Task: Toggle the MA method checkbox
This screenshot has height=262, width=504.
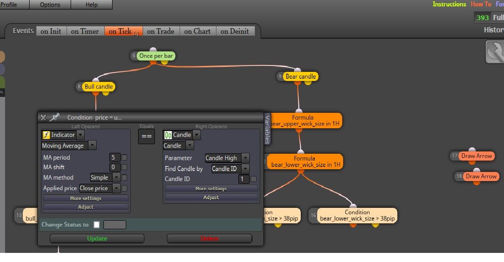Action: pos(124,177)
